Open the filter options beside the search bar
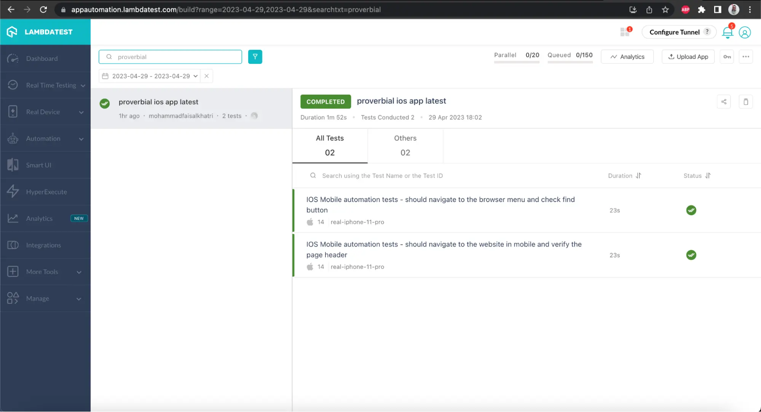Image resolution: width=761 pixels, height=412 pixels. pos(255,57)
